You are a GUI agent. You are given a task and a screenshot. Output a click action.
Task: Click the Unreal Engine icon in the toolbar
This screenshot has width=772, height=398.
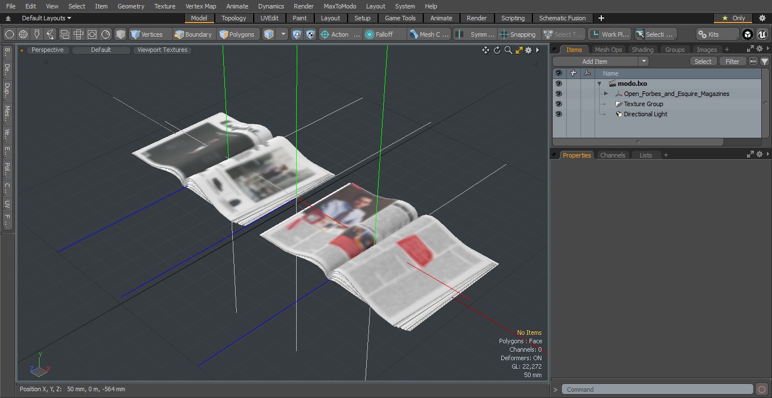762,34
